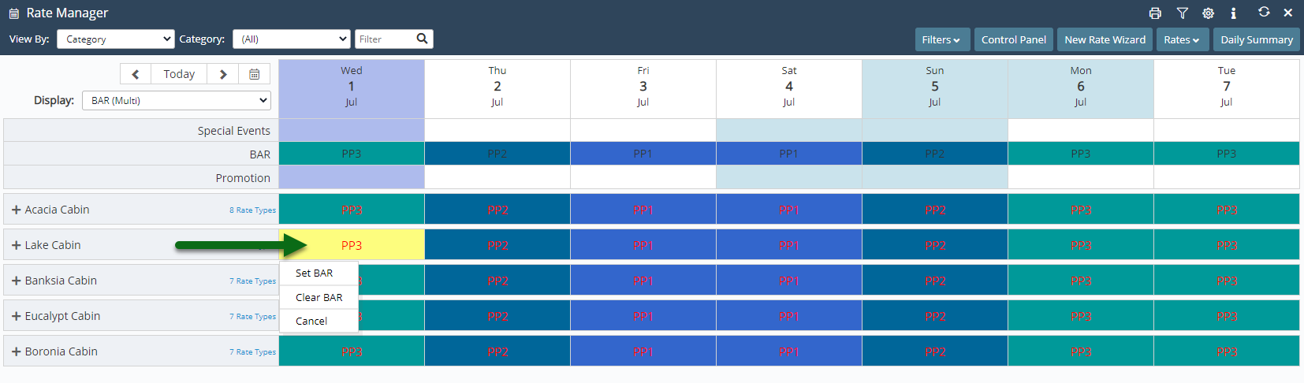Select Sun 5 Jul column header
The width and height of the screenshot is (1304, 383).
(x=935, y=88)
